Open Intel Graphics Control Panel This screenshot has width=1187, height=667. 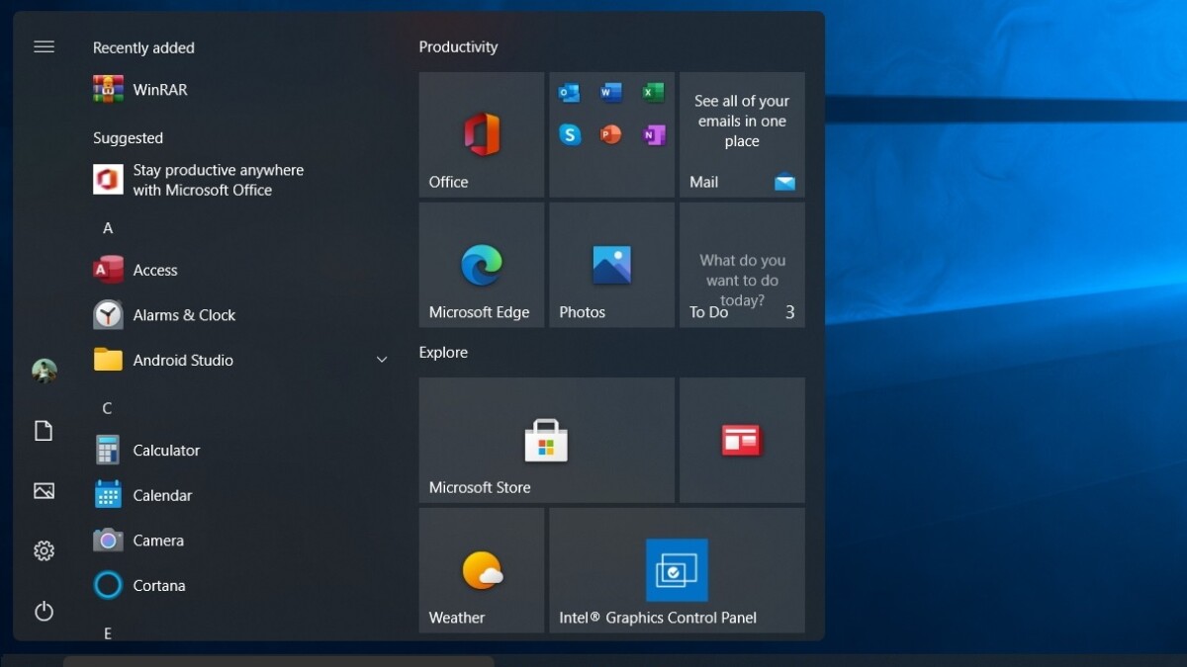[x=677, y=569]
